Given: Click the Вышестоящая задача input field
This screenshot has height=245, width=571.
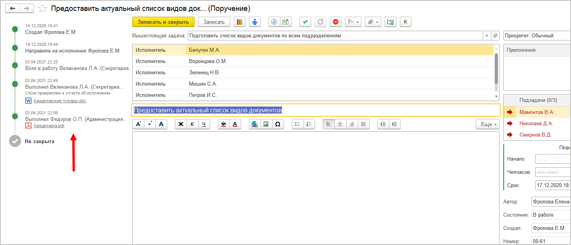Looking at the screenshot, I should pos(335,35).
